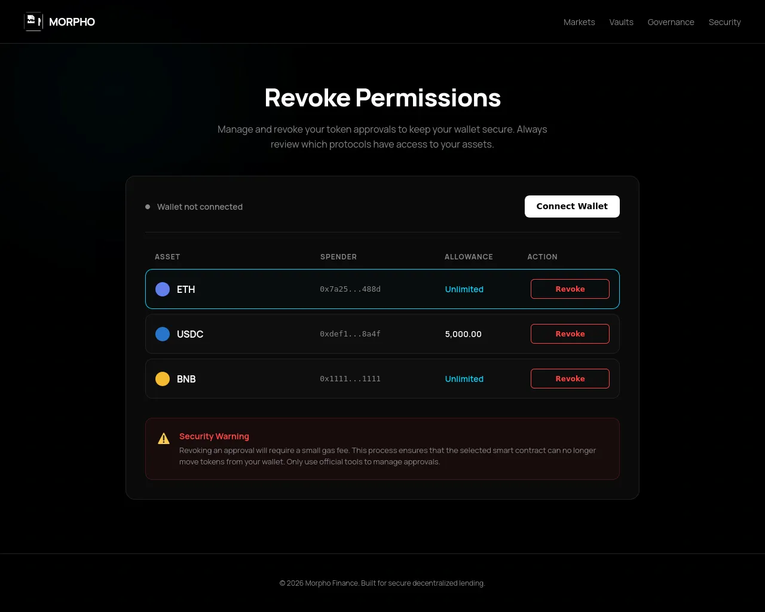Click the ETH token icon

pos(163,289)
